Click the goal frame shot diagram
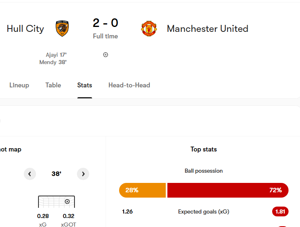The image size is (300, 227). (x=56, y=202)
